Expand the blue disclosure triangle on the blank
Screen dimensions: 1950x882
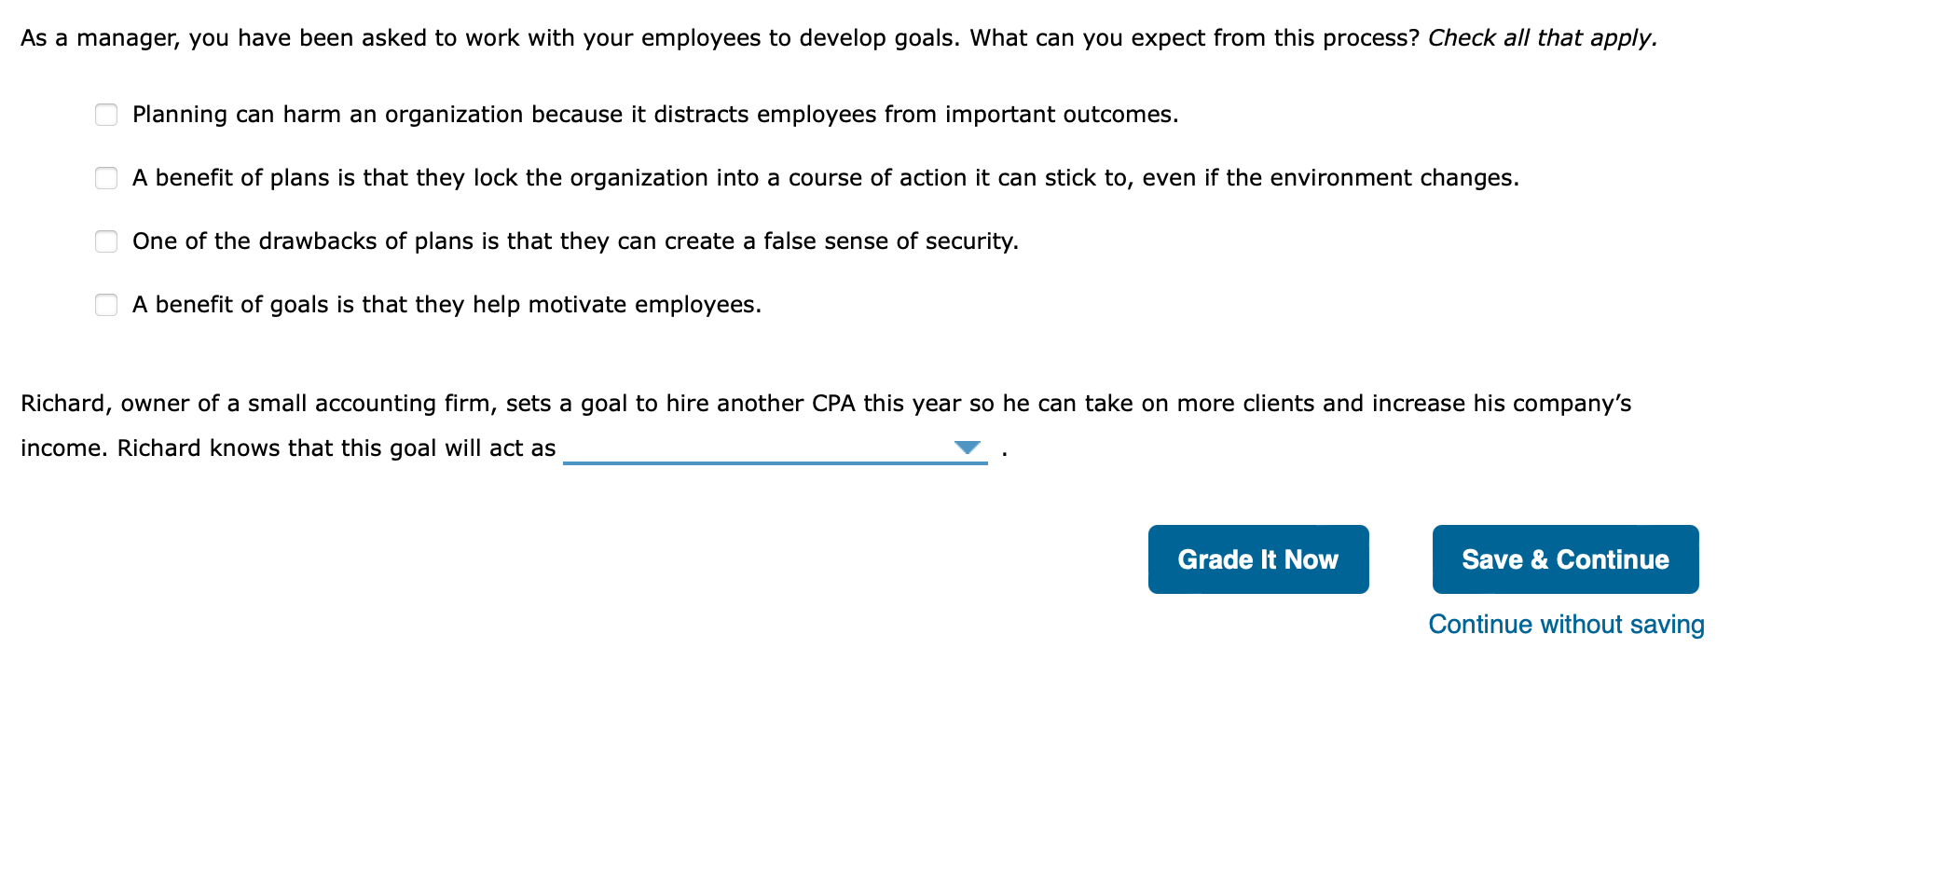(967, 448)
